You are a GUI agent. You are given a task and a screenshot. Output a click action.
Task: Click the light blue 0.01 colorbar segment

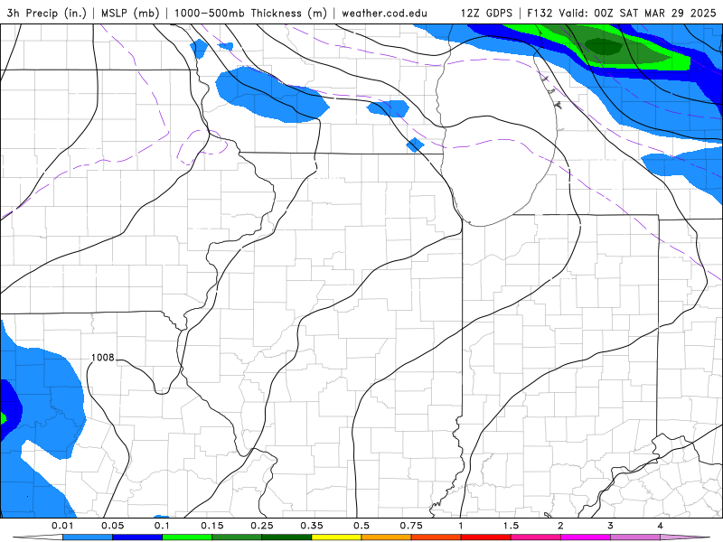coord(88,537)
